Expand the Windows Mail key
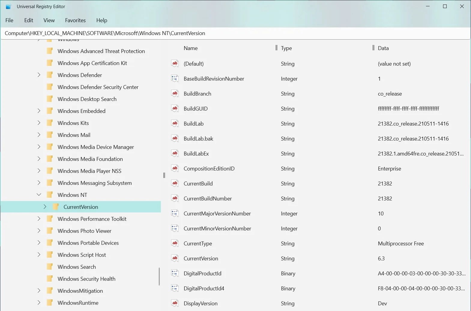Screen dimensions: 471x311 39,135
